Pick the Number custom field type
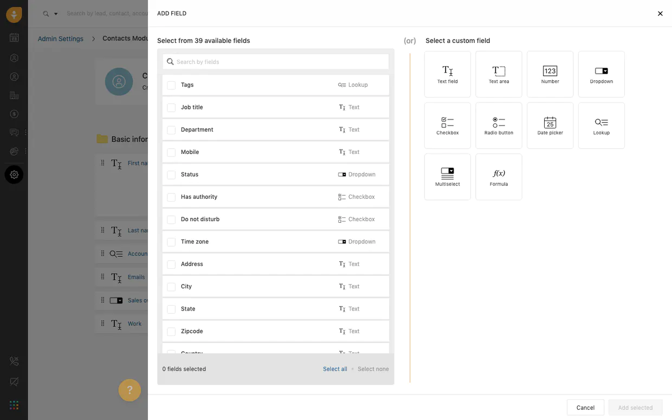 click(x=550, y=74)
